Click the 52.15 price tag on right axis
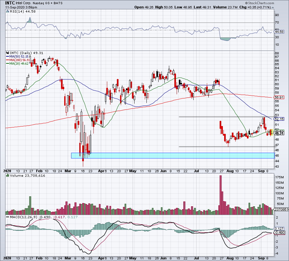This screenshot has width=289, height=261. coord(279,119)
